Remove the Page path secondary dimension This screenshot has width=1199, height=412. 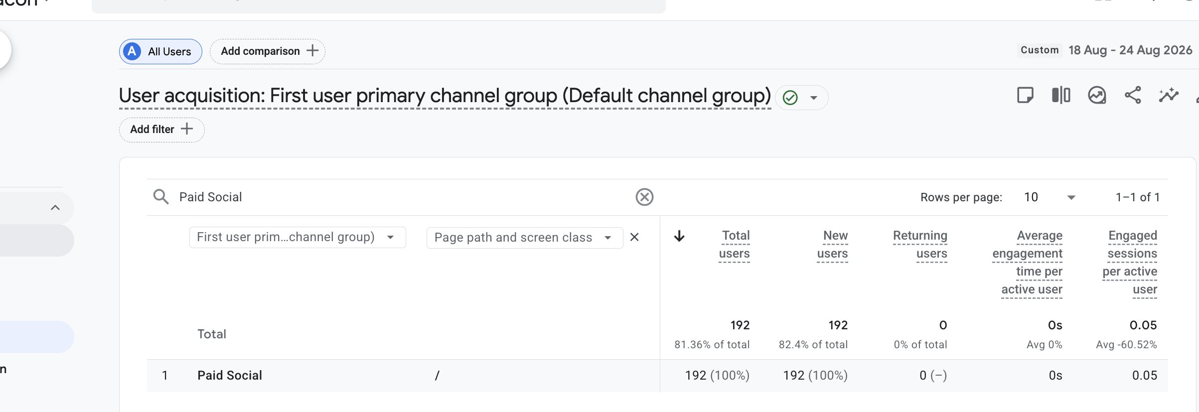634,237
